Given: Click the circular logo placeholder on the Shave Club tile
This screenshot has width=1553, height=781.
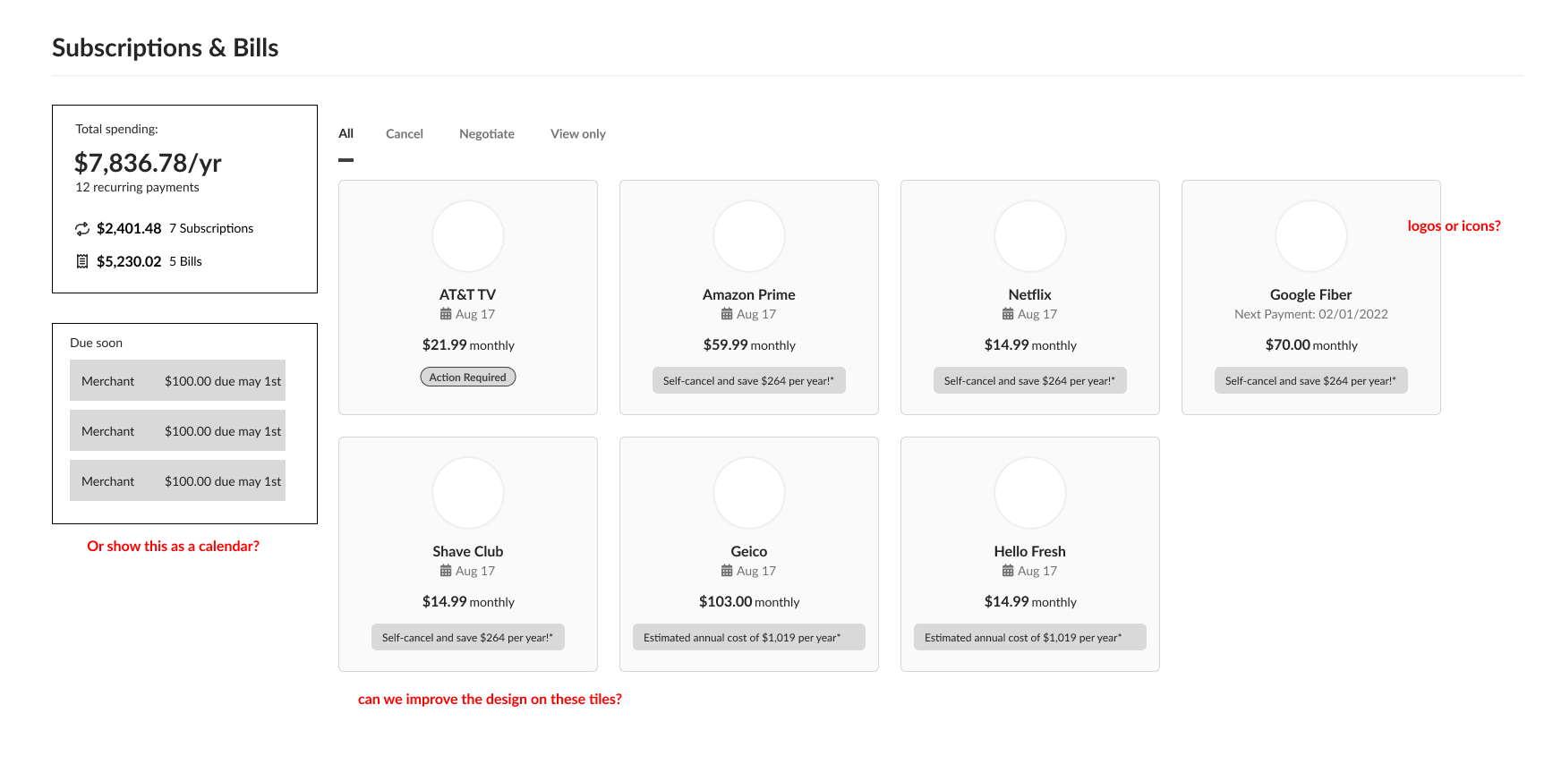Looking at the screenshot, I should click(x=467, y=493).
